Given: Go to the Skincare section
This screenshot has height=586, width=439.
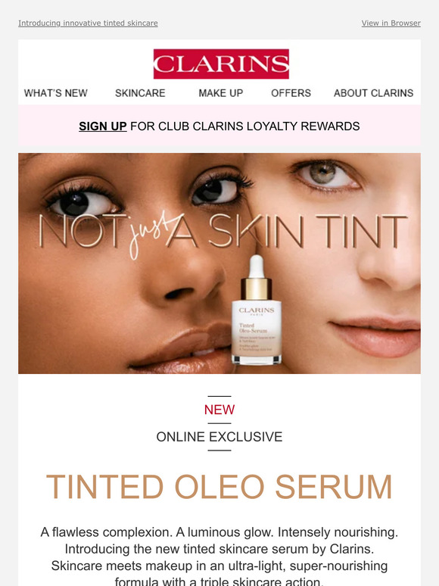Looking at the screenshot, I should pyautogui.click(x=140, y=93).
